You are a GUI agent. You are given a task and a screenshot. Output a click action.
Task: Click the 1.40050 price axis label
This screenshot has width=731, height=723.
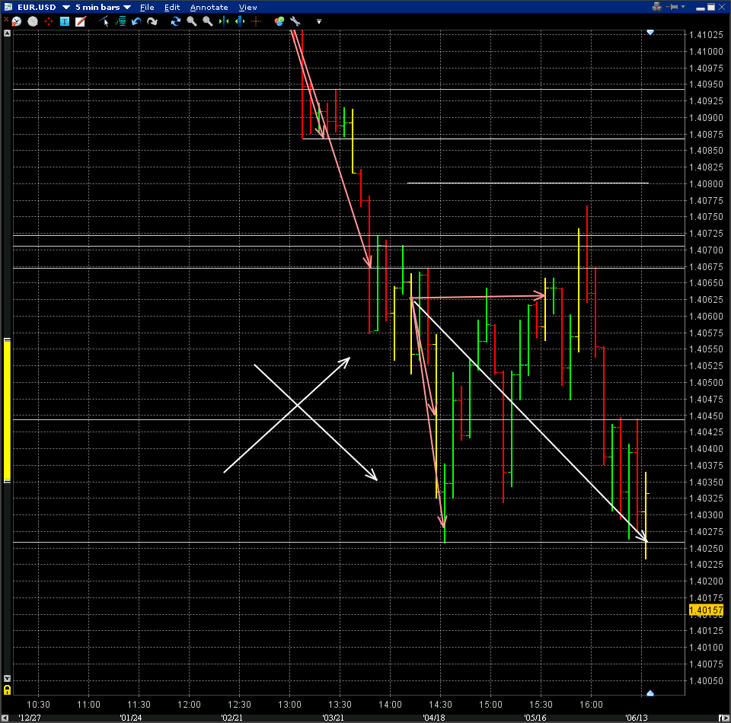[706, 680]
